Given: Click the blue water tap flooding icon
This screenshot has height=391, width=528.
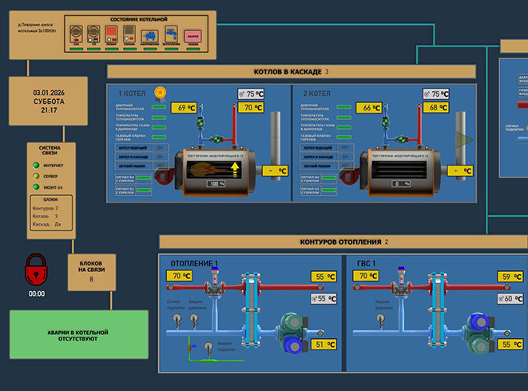Looking at the screenshot, I should tap(171, 34).
